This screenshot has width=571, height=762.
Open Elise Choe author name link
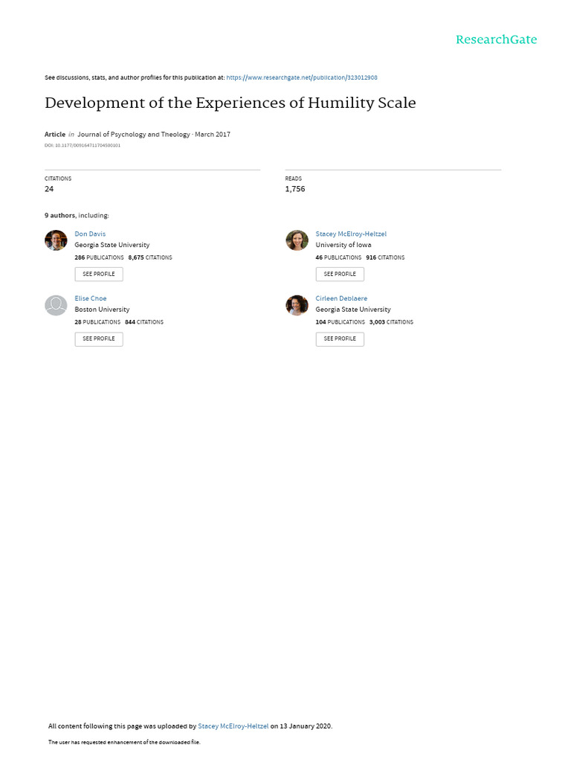point(91,298)
